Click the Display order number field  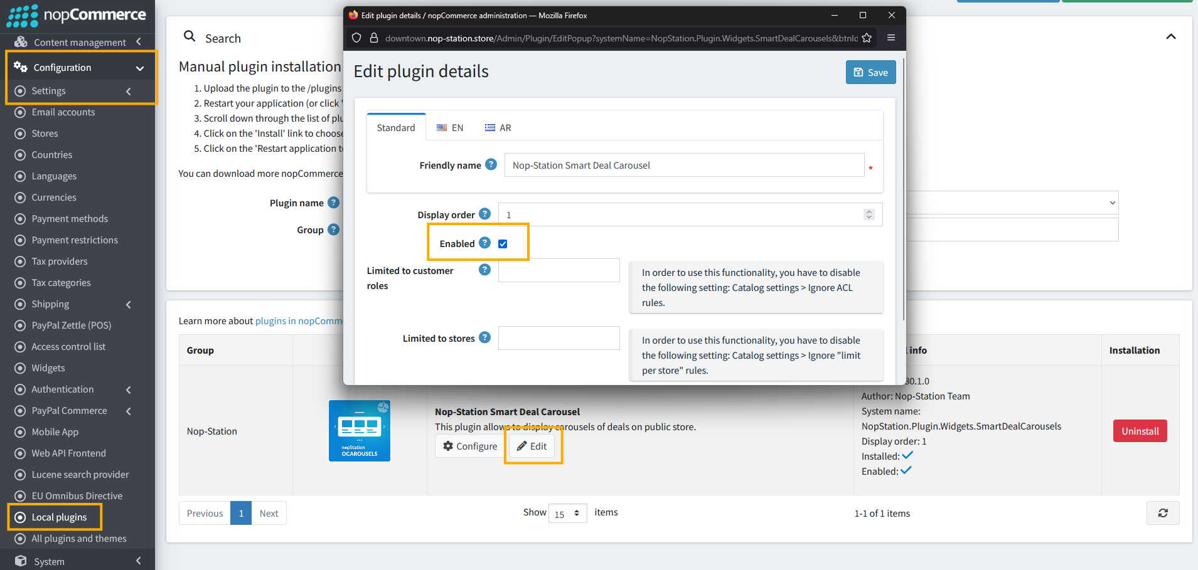click(690, 214)
